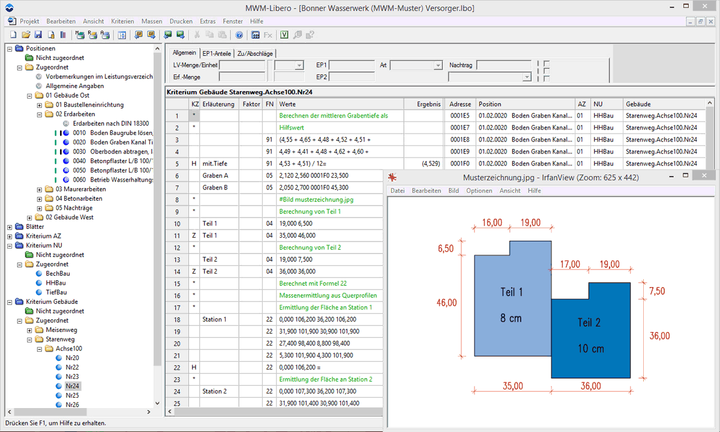This screenshot has width=720, height=432.
Task: Click the LV-Menge/Einheit input field
Action: 242,65
